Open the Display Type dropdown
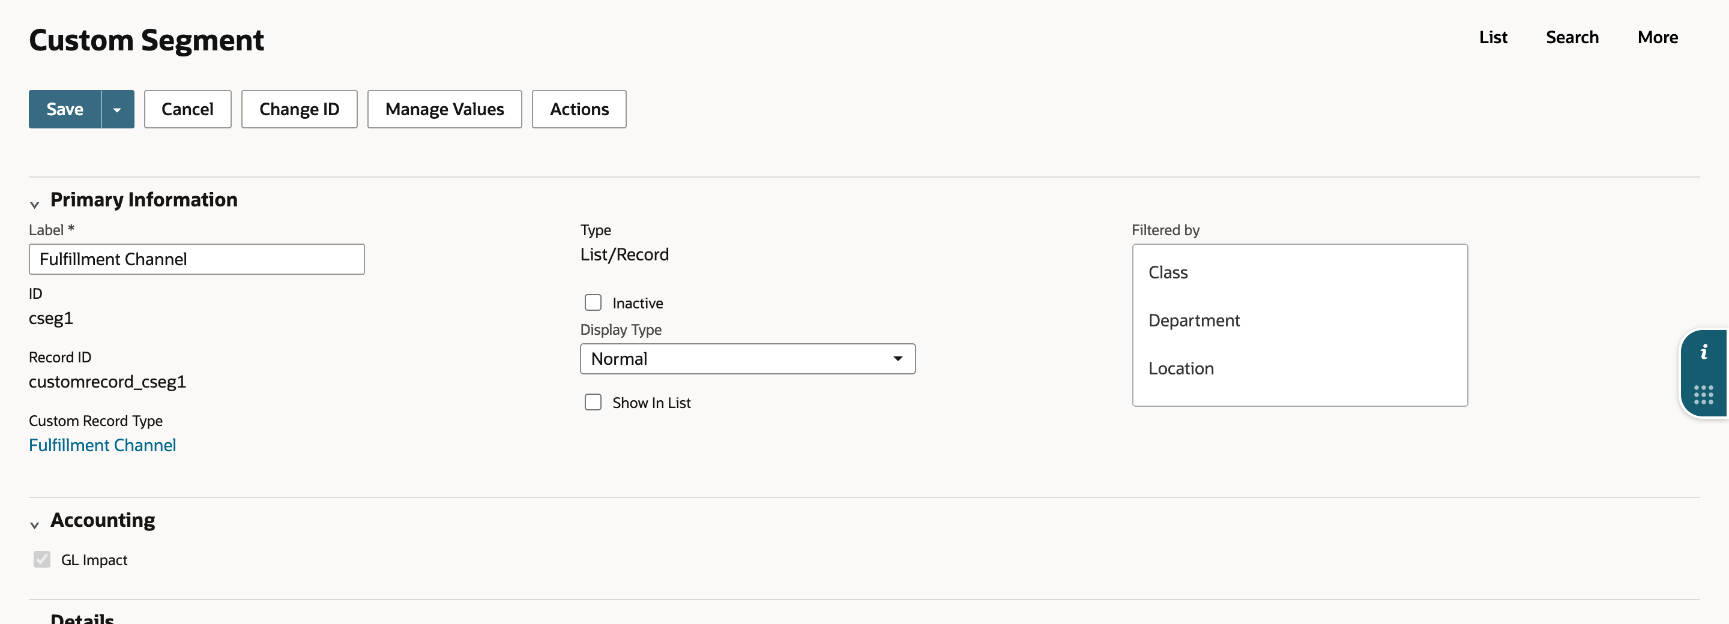 747,359
